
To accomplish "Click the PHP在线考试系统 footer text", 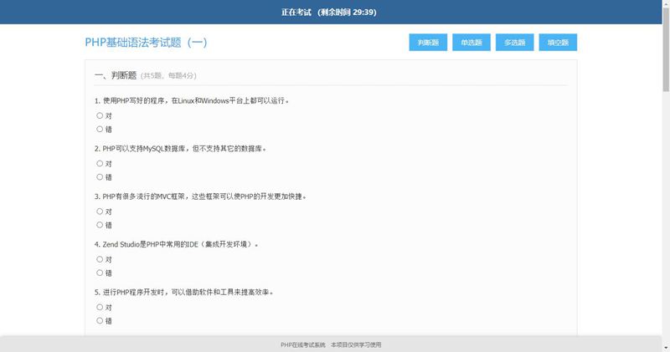I will pos(302,344).
